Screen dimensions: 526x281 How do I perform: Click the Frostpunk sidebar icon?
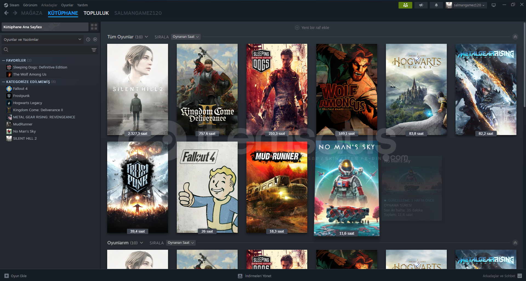[x=9, y=96]
